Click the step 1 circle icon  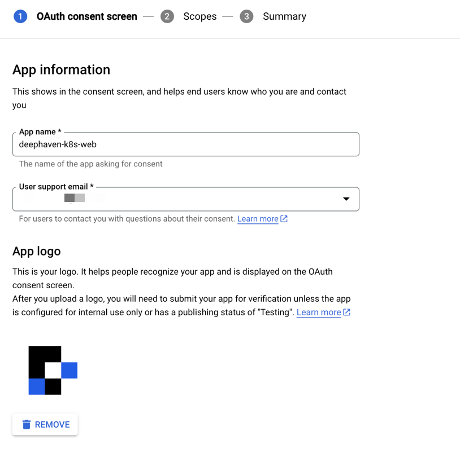click(x=20, y=16)
